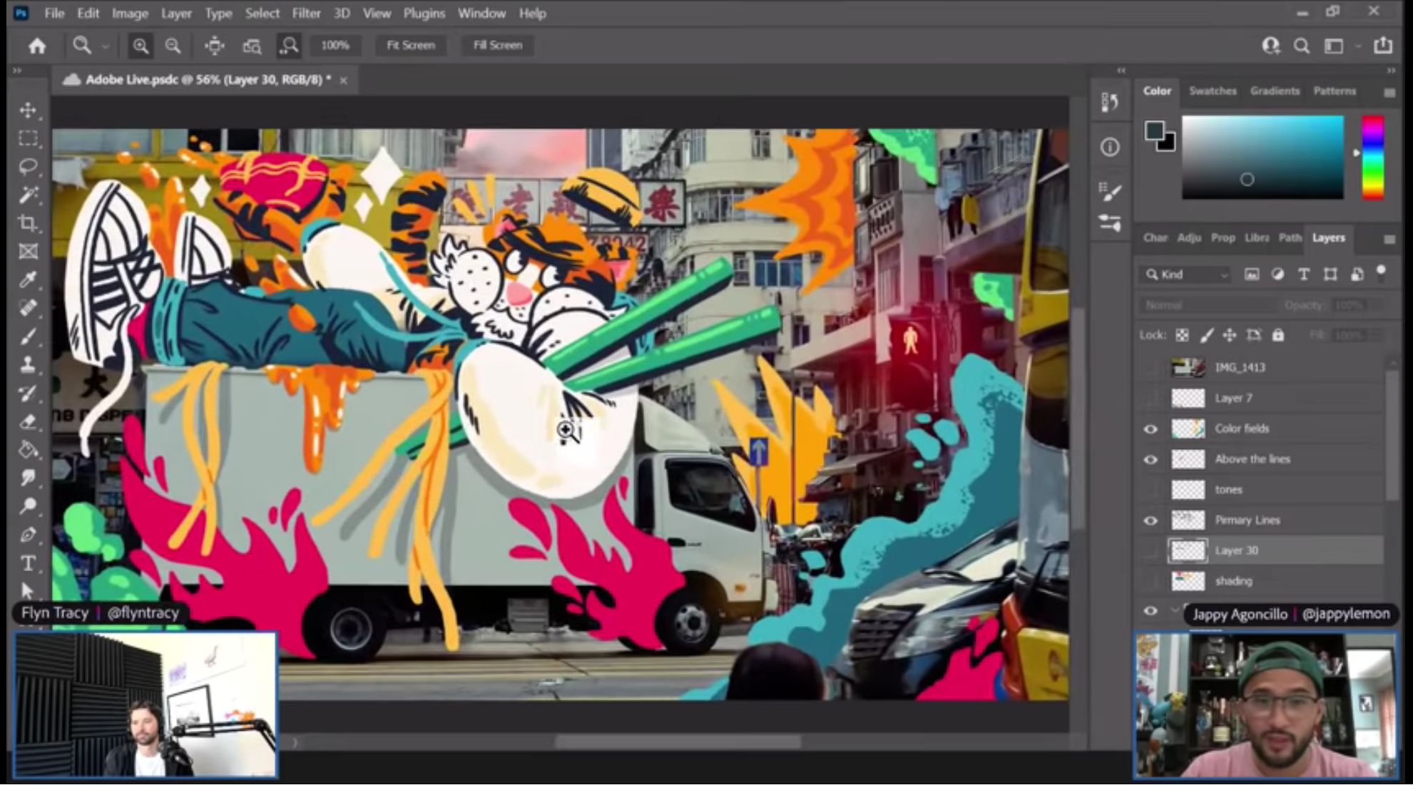Switch to the Patterns tab
The width and height of the screenshot is (1413, 785).
pyautogui.click(x=1335, y=91)
